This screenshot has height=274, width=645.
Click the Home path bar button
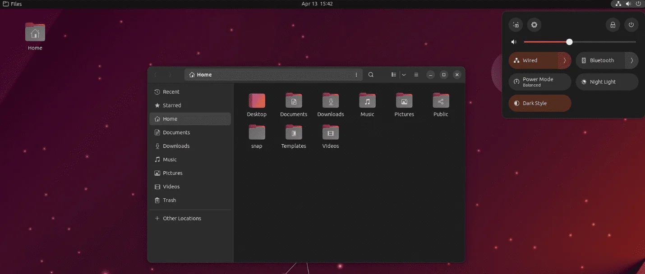click(x=200, y=75)
